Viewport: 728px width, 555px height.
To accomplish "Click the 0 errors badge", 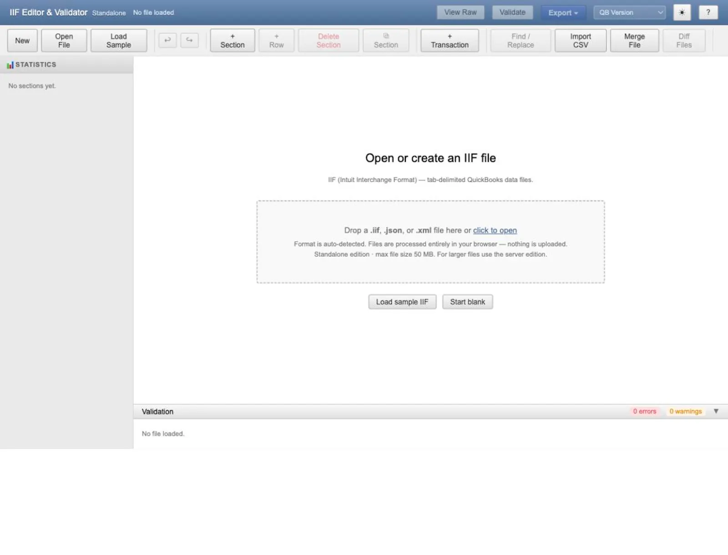I will pyautogui.click(x=645, y=411).
